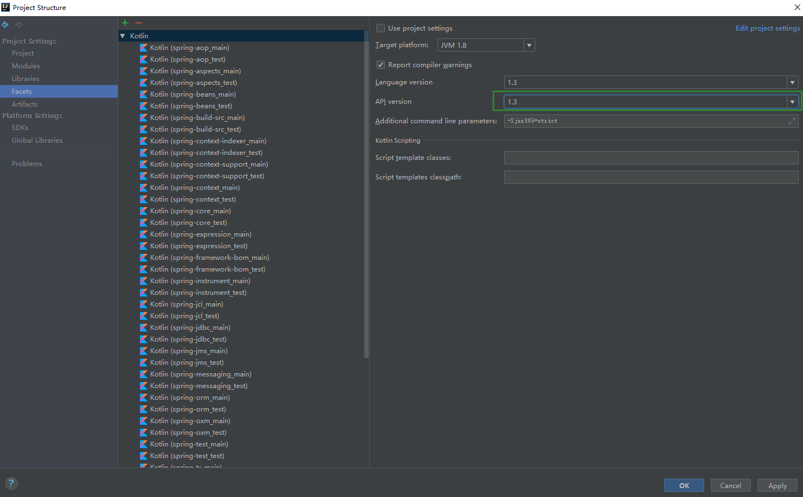Select Kotlin (spring-aop_test) facet
Image resolution: width=803 pixels, height=497 pixels.
click(188, 59)
